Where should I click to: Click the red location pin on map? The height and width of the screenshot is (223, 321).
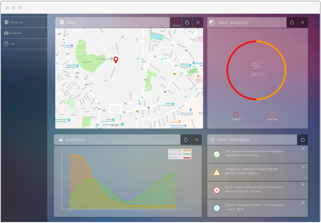[116, 60]
